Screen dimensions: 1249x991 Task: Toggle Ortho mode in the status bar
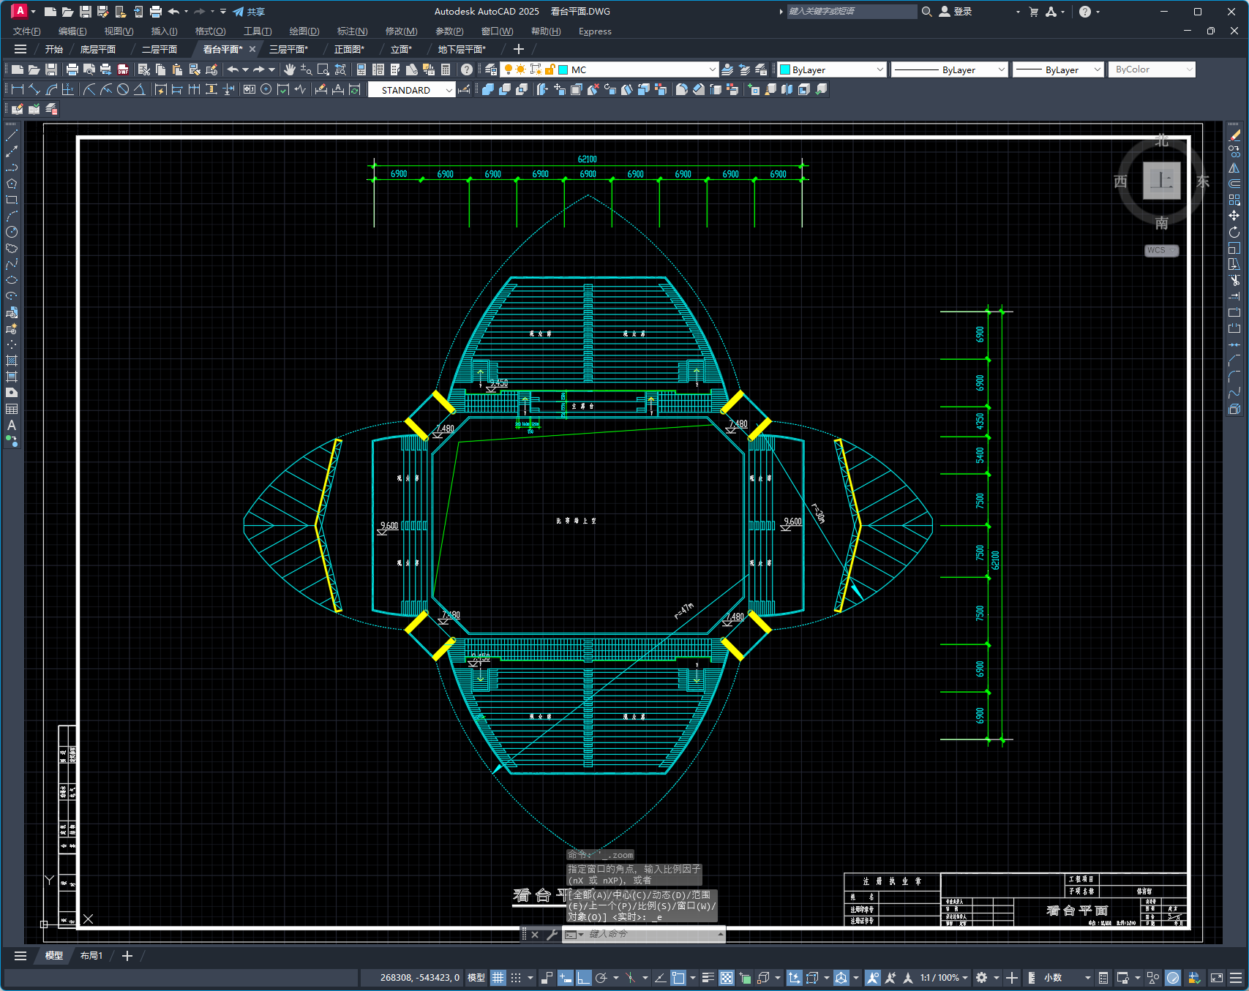(x=583, y=978)
